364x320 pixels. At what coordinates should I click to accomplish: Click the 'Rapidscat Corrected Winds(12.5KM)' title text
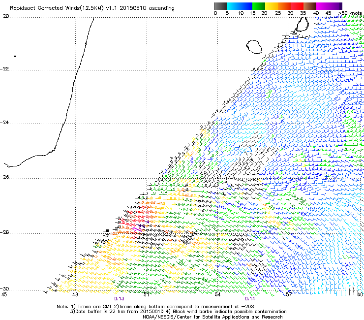[57, 8]
